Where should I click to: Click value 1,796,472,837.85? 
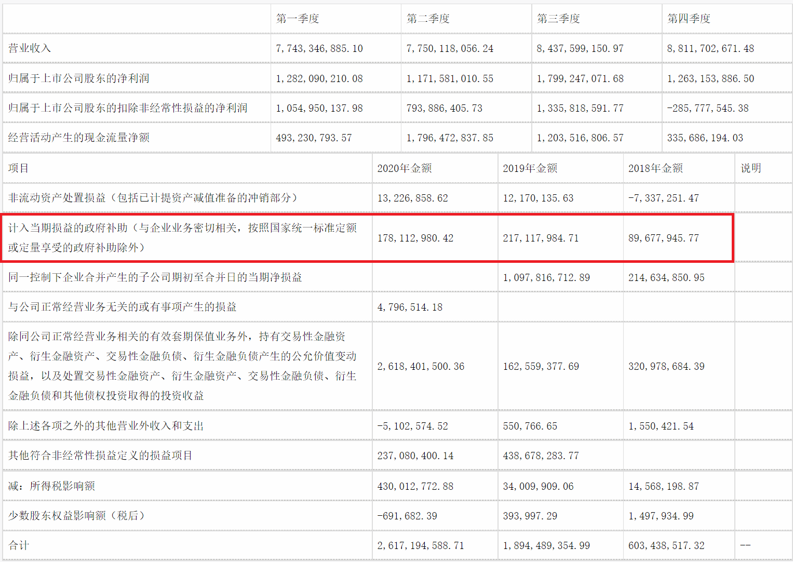450,138
